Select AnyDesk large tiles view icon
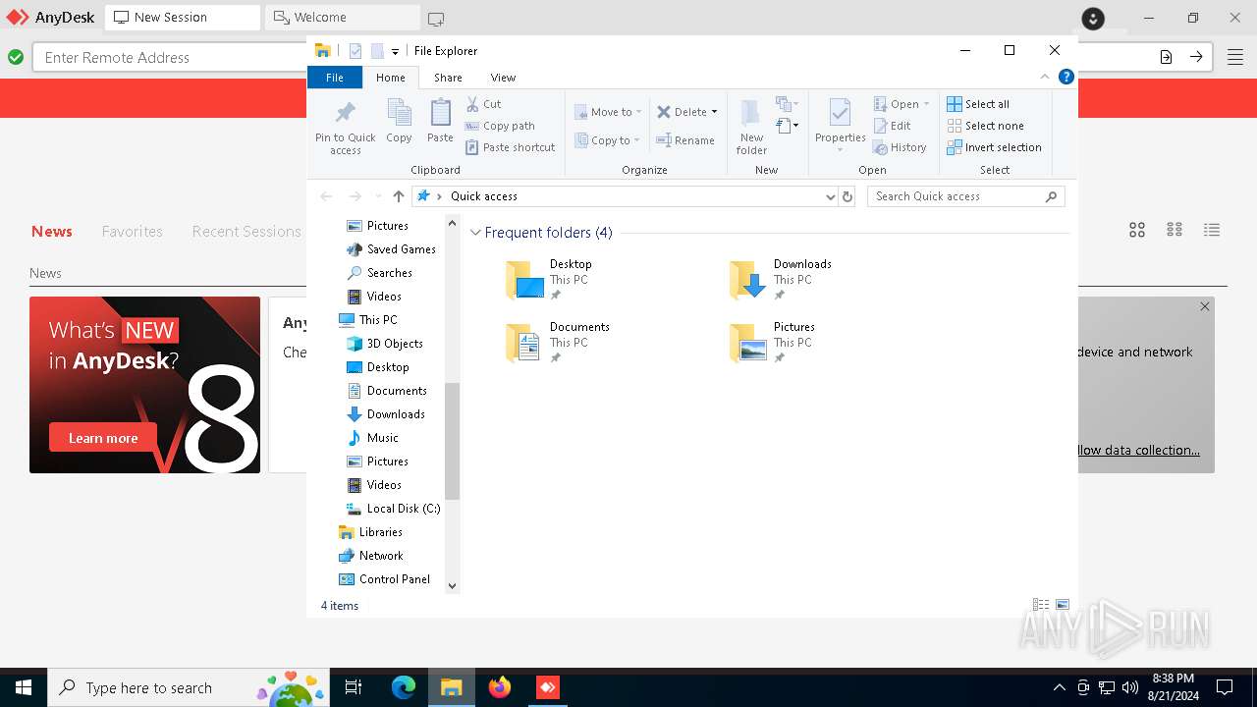Viewport: 1257px width, 707px height. [x=1137, y=230]
